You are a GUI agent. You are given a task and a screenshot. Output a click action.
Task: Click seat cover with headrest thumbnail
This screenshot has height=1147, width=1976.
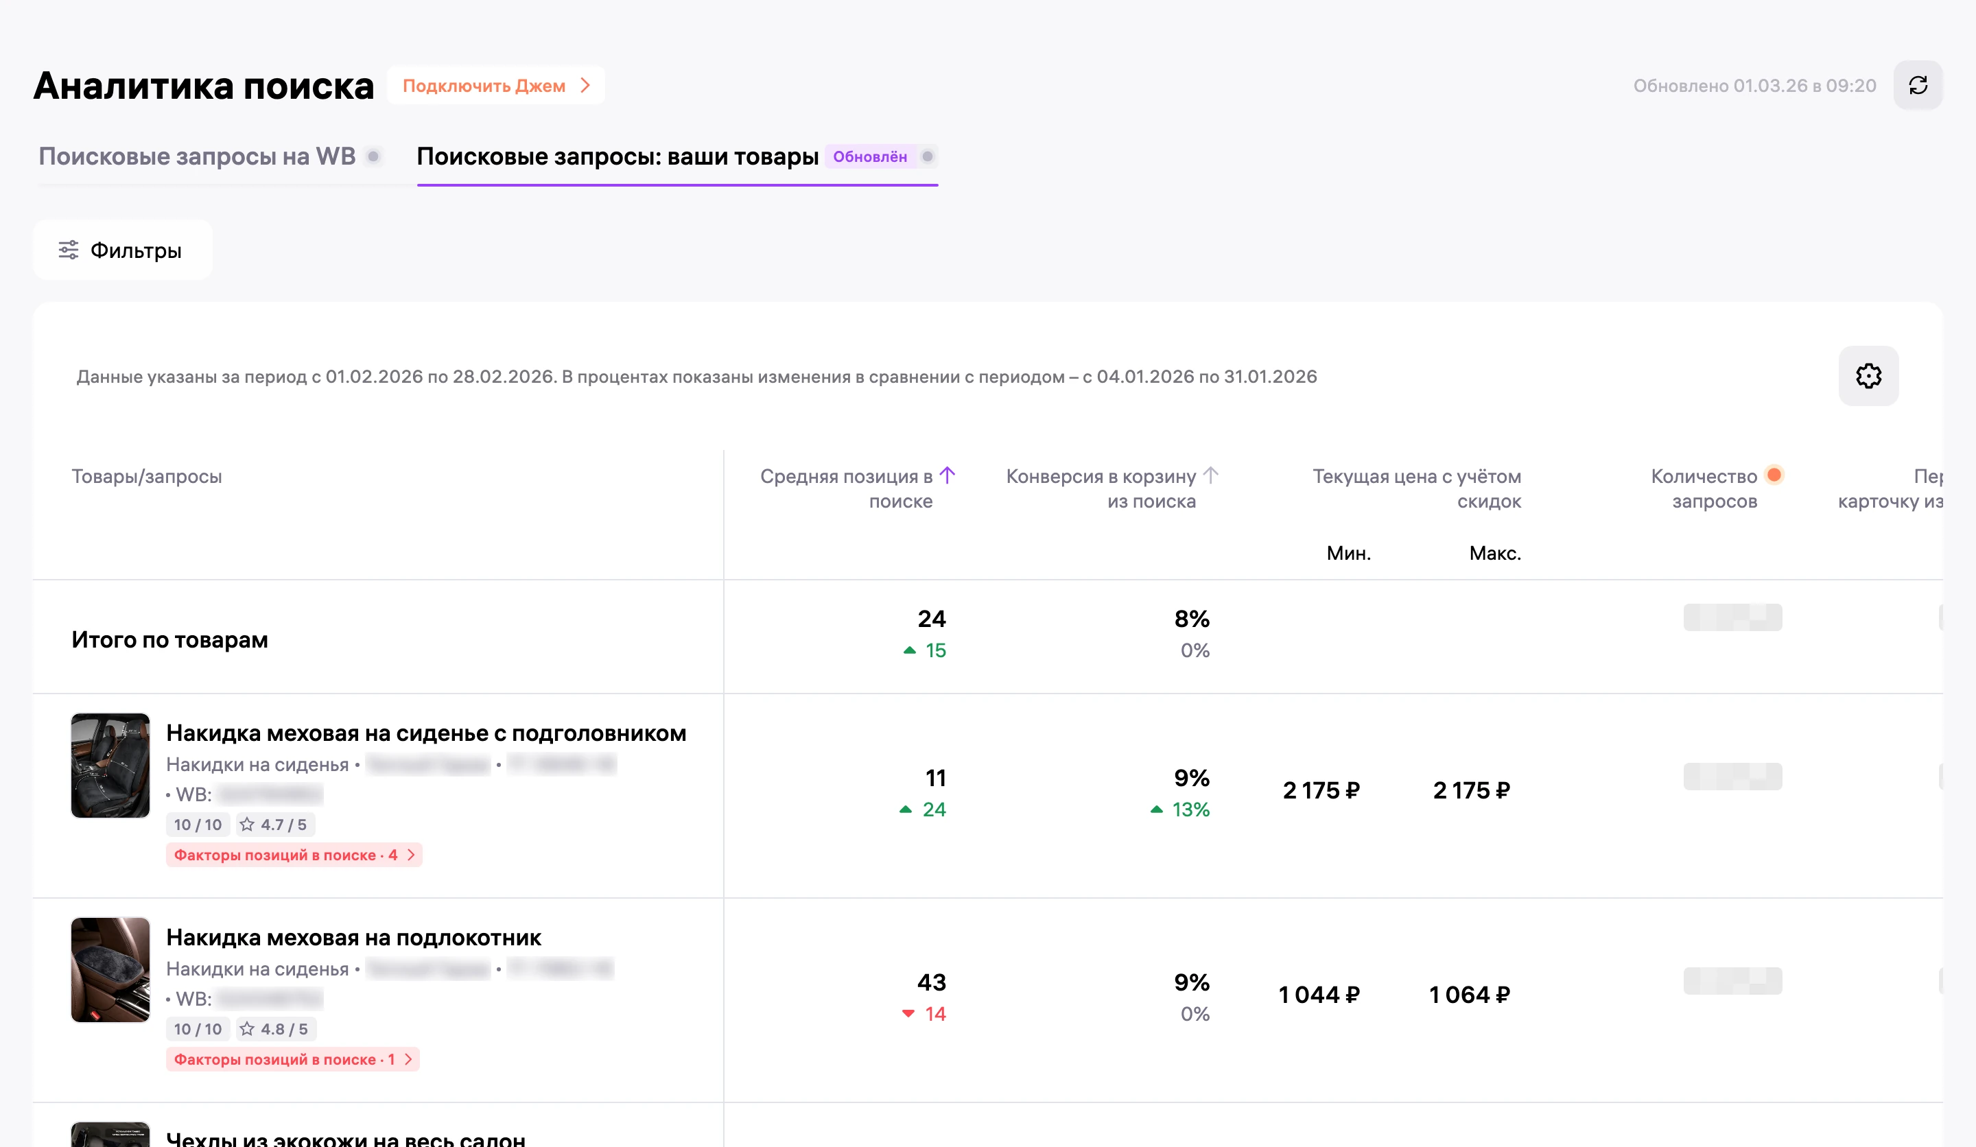point(110,766)
